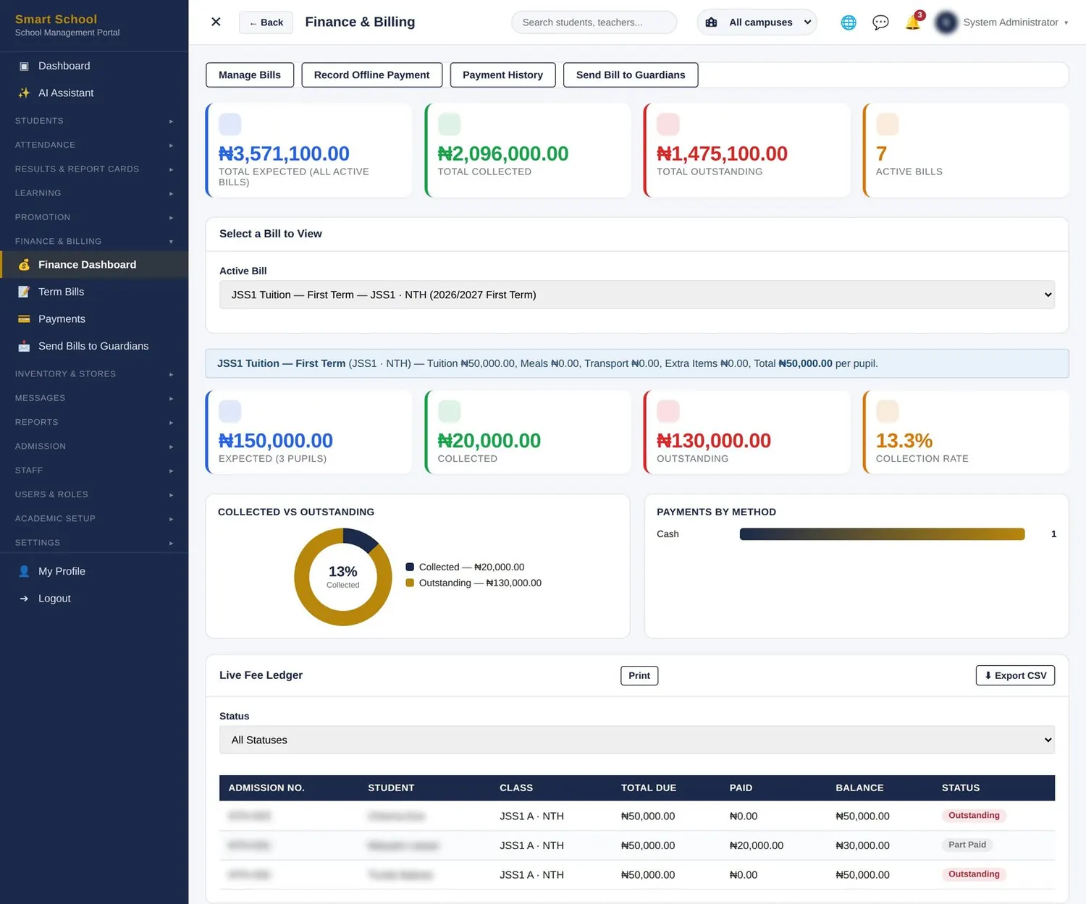Expand the Academic Setup sidebar section
This screenshot has width=1086, height=904.
(x=94, y=518)
